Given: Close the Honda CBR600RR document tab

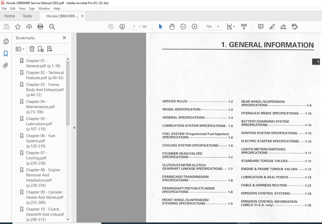Looking at the screenshot, I should point(82,16).
